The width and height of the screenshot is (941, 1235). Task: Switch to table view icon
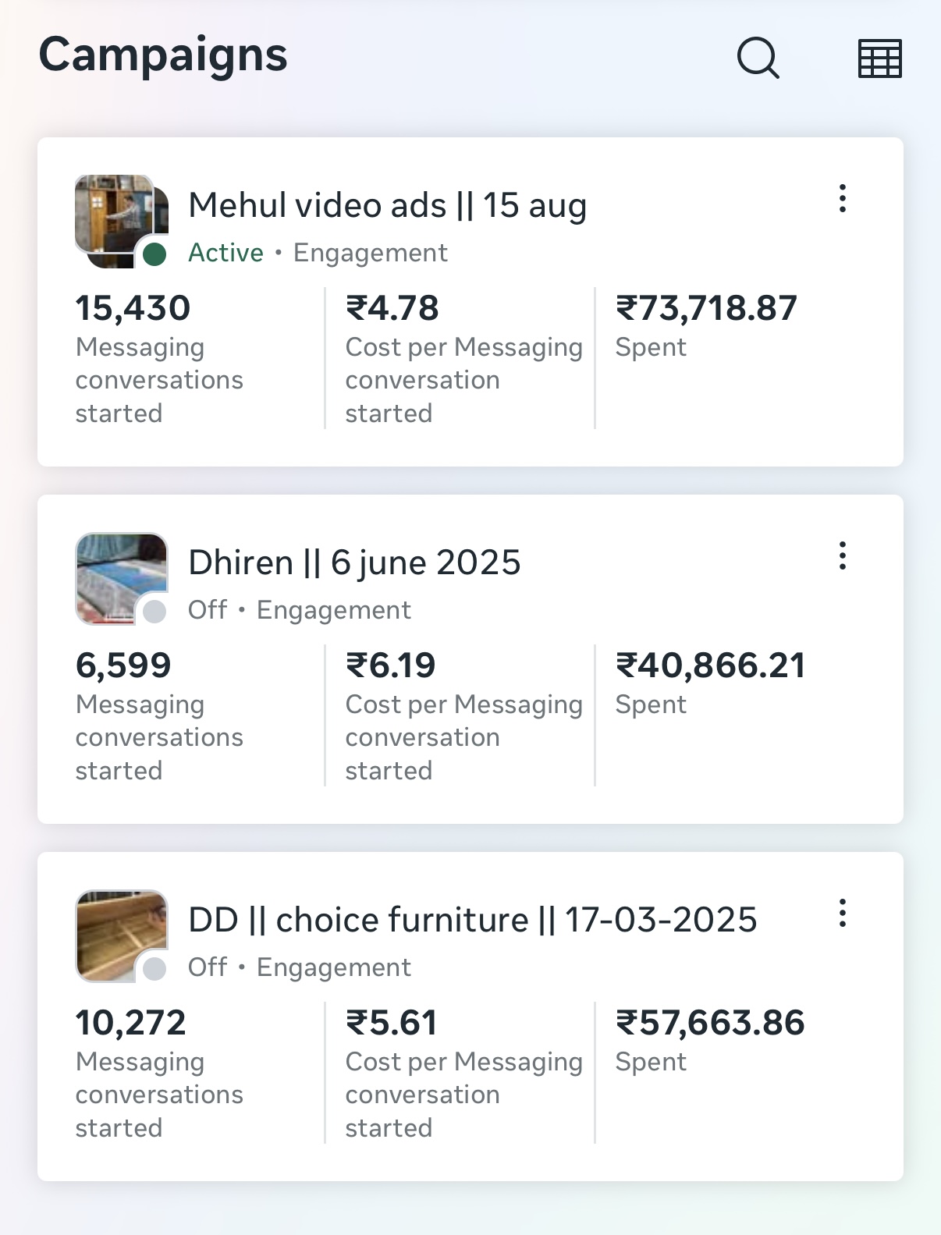(x=879, y=59)
